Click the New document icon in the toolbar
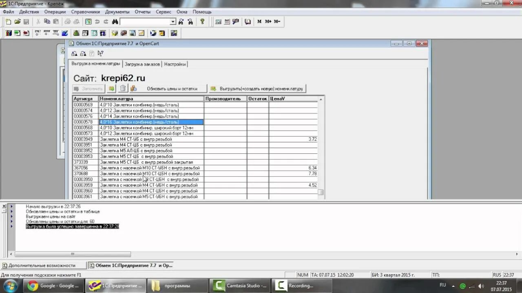Viewport: 522px width, 293px height. 8,22
